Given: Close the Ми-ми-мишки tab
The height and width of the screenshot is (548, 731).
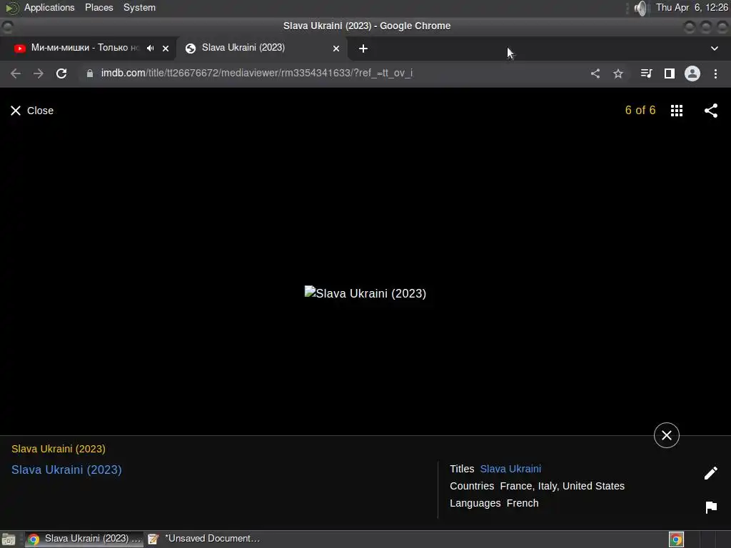Looking at the screenshot, I should (166, 49).
